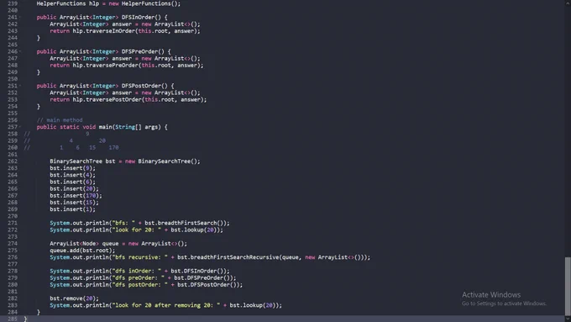Click 'String[] args' in main signature
Viewport: 571px width, 322px height.
click(137, 127)
